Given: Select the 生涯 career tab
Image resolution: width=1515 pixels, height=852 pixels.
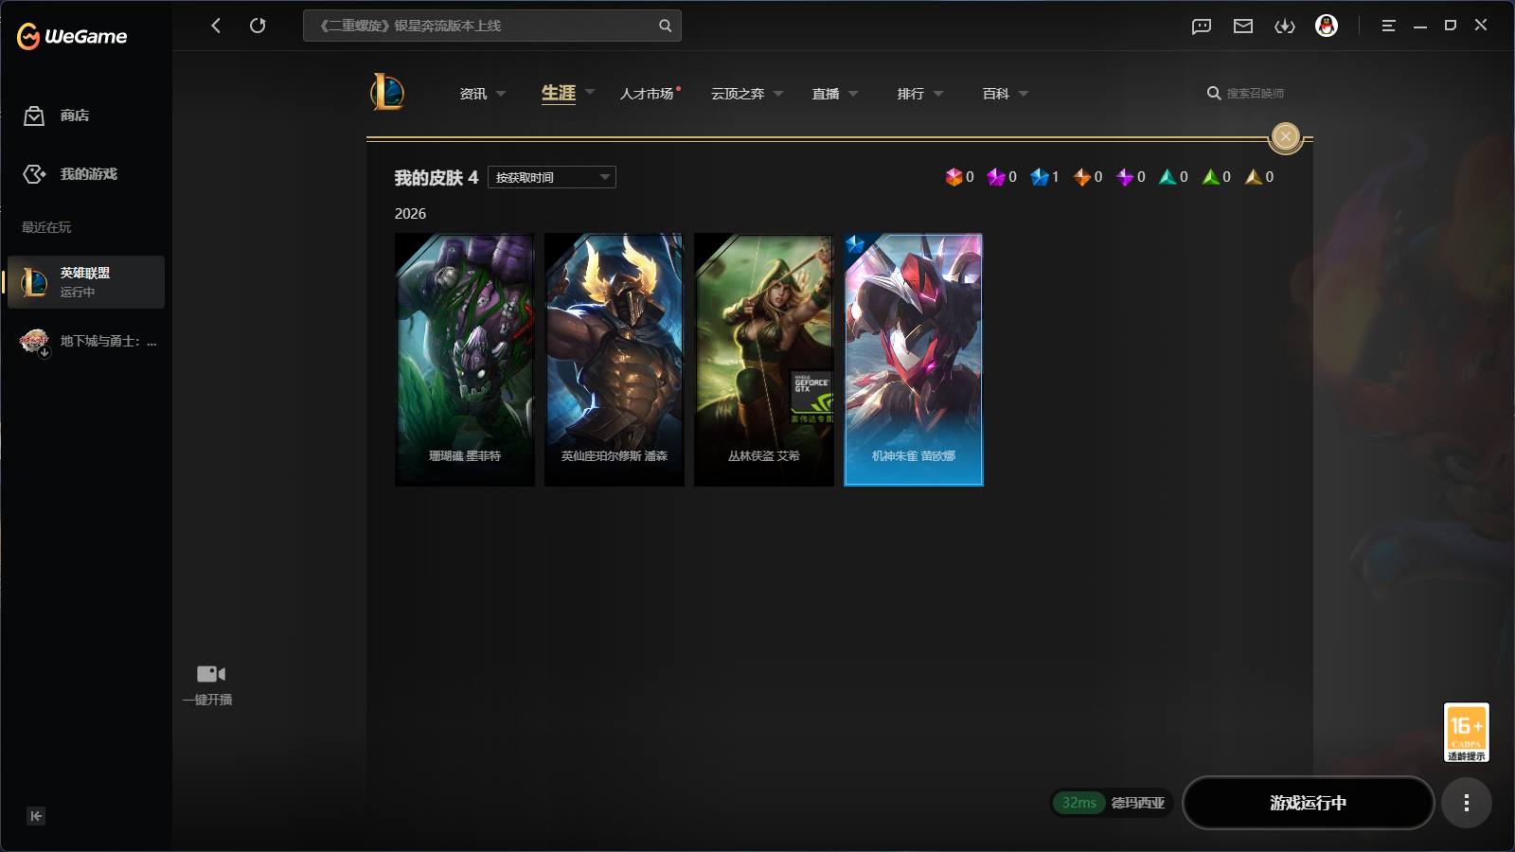Looking at the screenshot, I should (559, 93).
